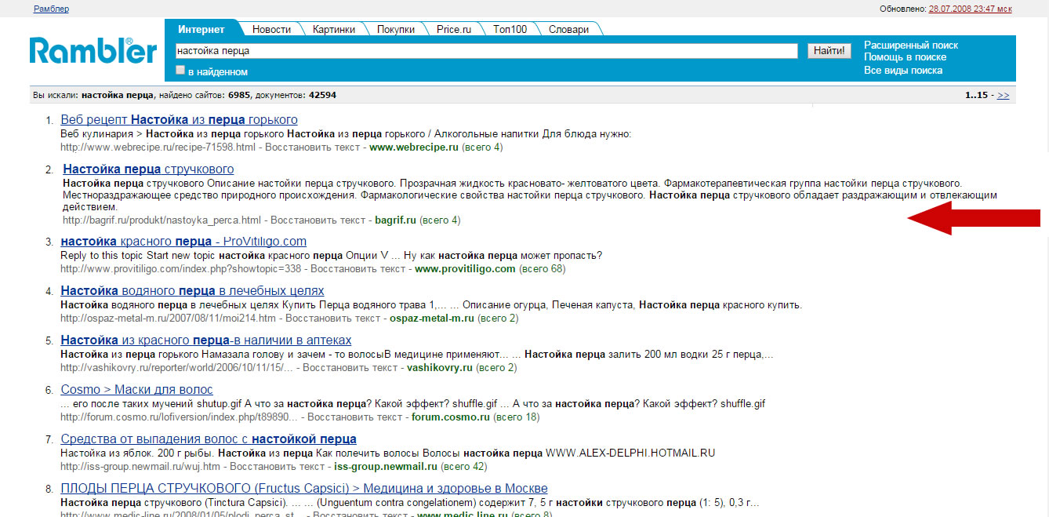Click the provitiligo.com/index.php?showtopic=338 URL text
Viewport: 1049px width, 517px height.
click(x=180, y=268)
